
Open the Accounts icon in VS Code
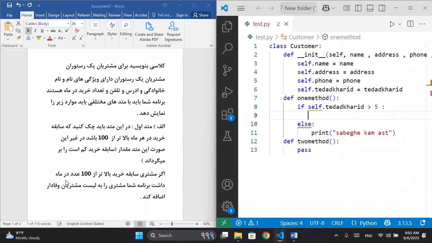227,185
